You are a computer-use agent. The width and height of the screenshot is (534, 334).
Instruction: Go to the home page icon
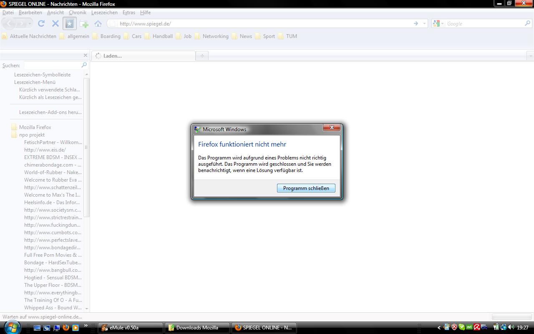98,24
